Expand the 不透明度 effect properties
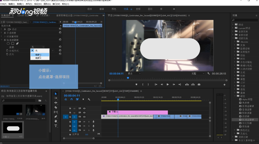This screenshot has height=144, width=259. point(2,33)
